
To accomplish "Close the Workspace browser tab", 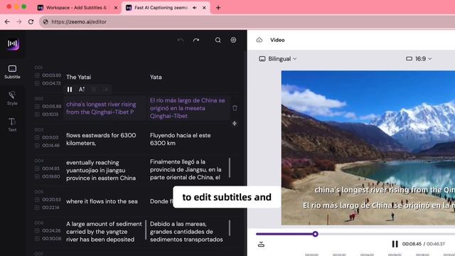I will (x=116, y=8).
